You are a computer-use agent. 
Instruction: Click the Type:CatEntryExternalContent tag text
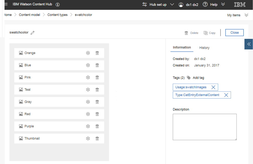pyautogui.click(x=197, y=95)
